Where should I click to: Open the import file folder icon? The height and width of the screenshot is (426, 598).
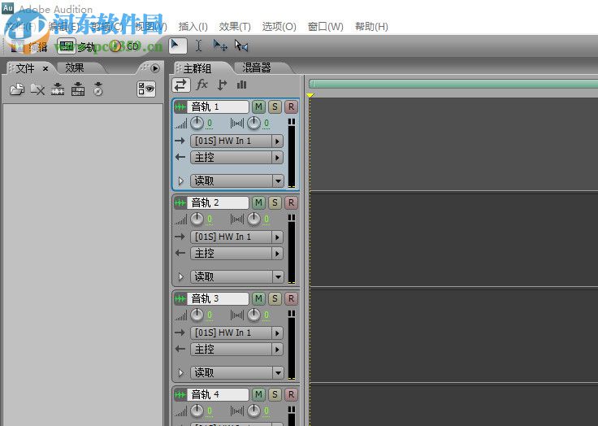point(17,89)
